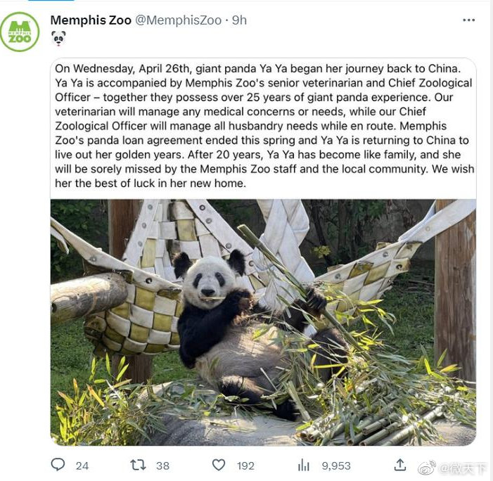Click the 9,953 views count
This screenshot has width=493, height=481.
click(336, 466)
